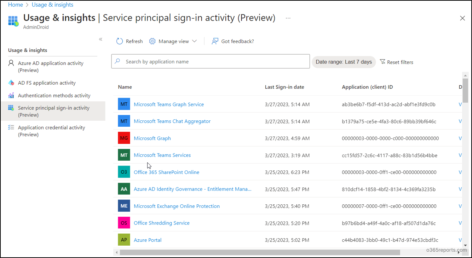The width and height of the screenshot is (472, 258).
Task: Open the Date range: Last 7 days filter
Action: tap(344, 62)
